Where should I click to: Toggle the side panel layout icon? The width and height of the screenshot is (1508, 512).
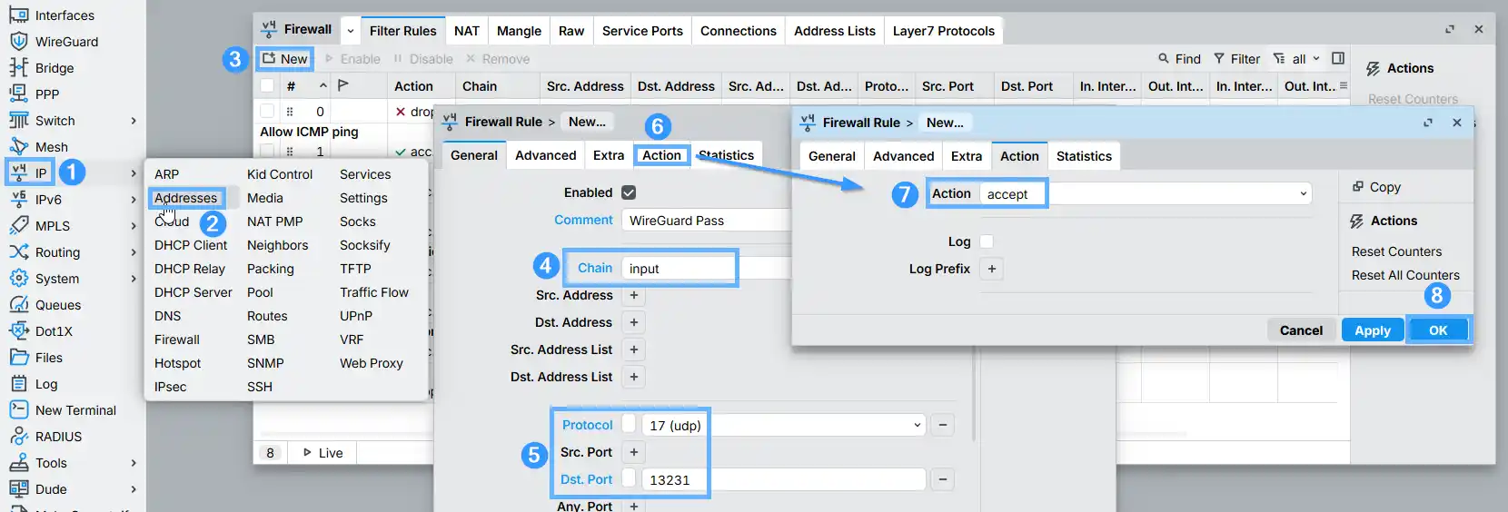tap(1338, 59)
